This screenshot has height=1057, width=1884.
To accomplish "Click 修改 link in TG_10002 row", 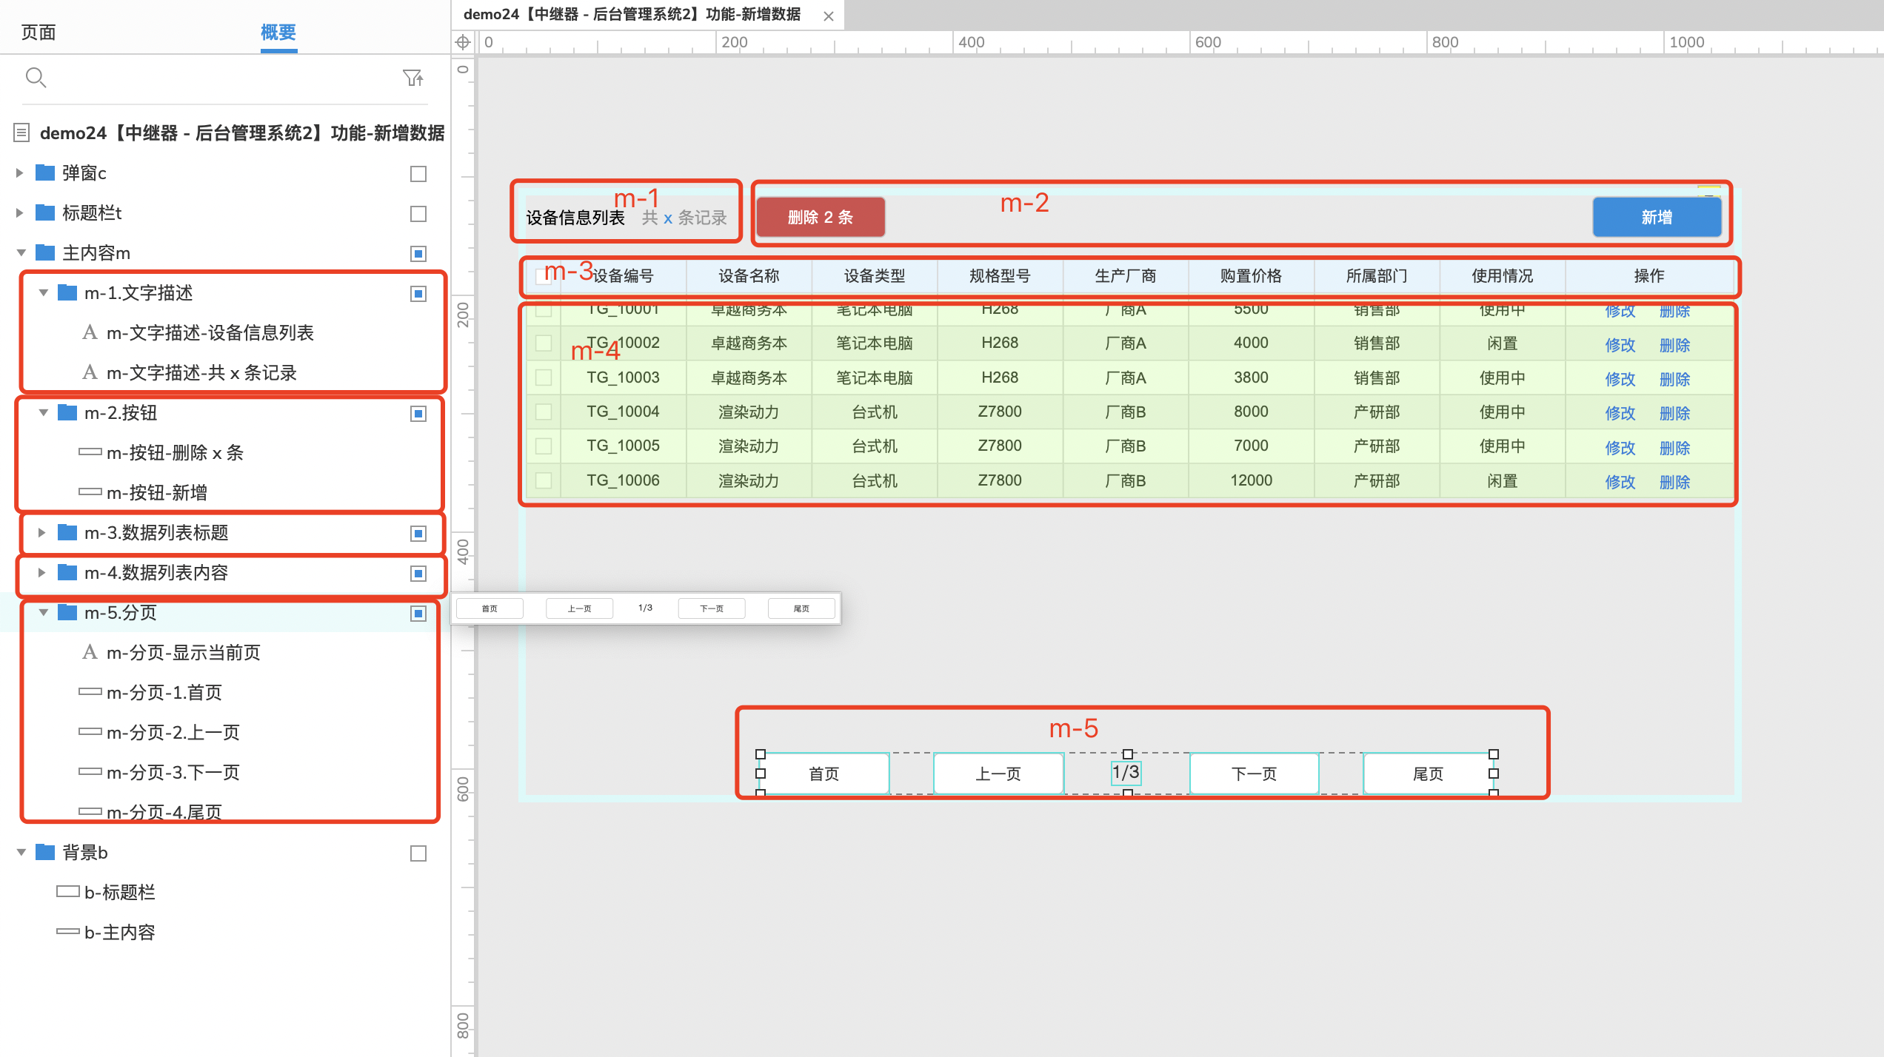I will tap(1620, 344).
